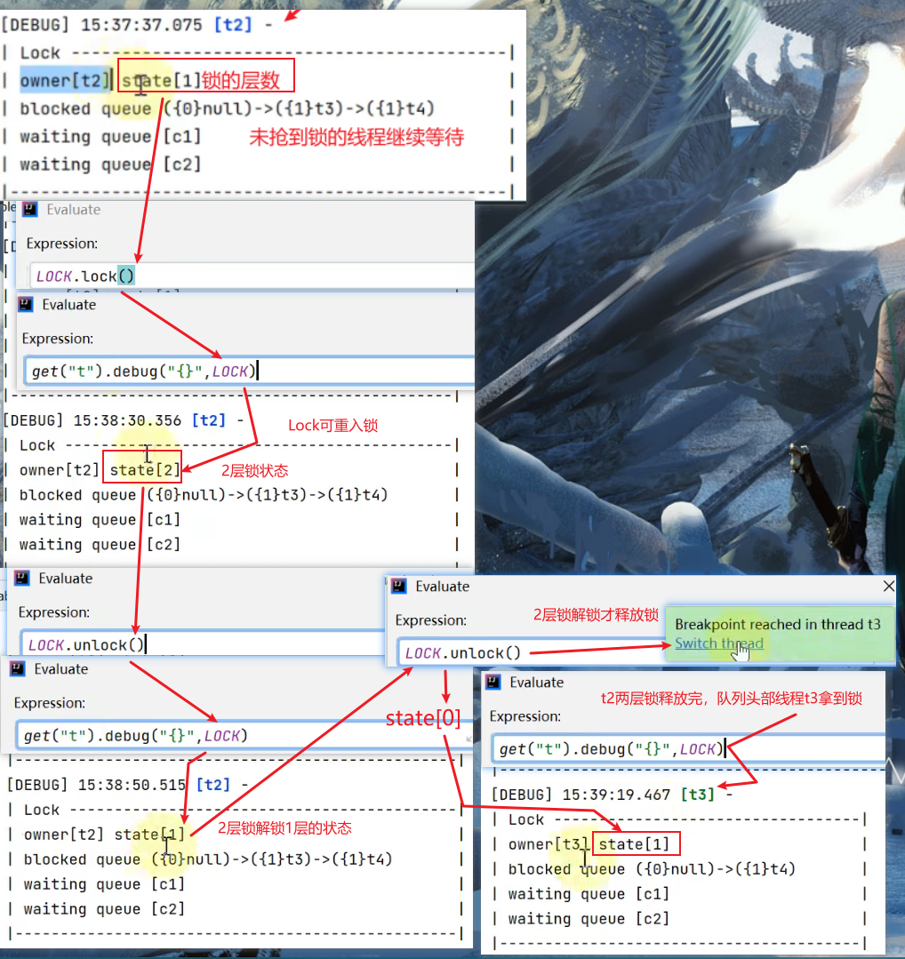The image size is (905, 959).
Task: Click the red state[0] annotation text
Action: tap(423, 718)
